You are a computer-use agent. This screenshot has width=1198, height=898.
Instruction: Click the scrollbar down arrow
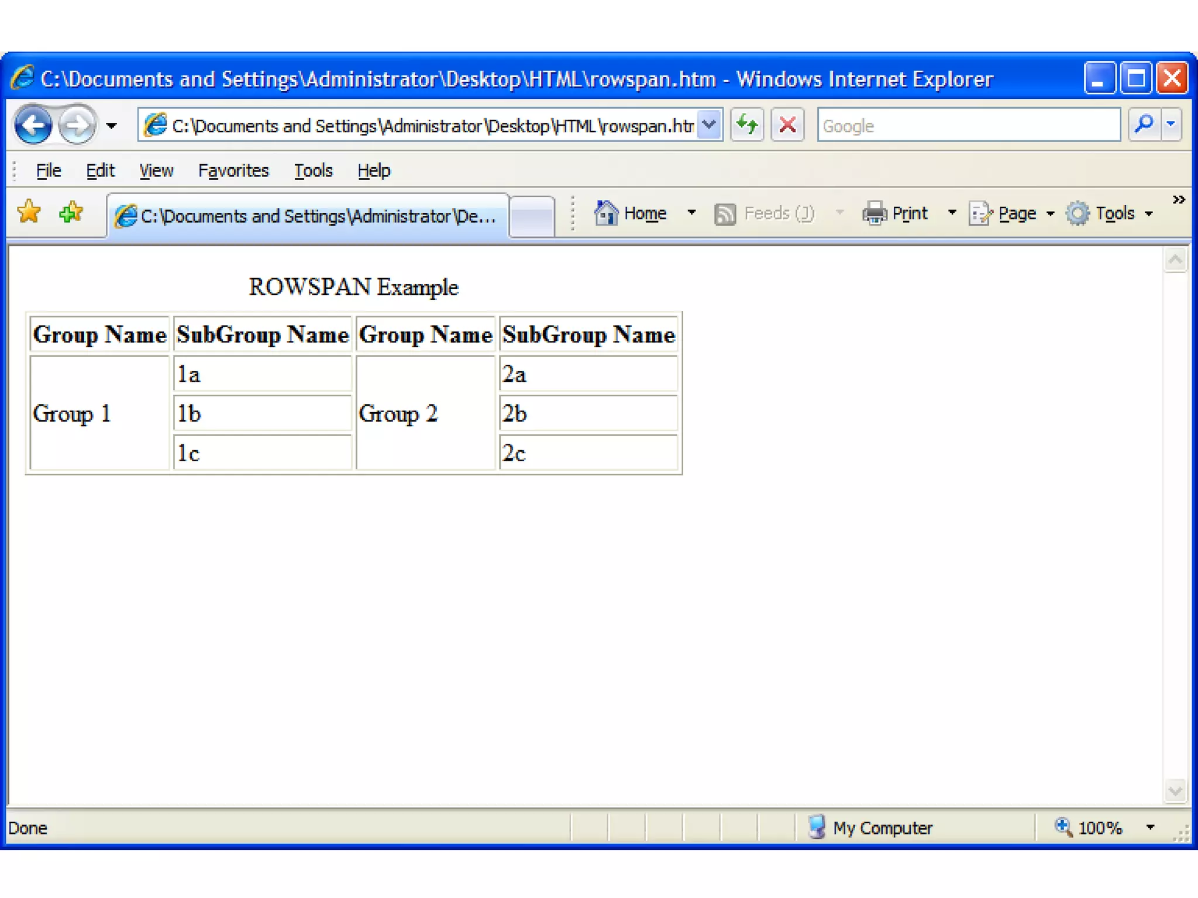pyautogui.click(x=1175, y=791)
